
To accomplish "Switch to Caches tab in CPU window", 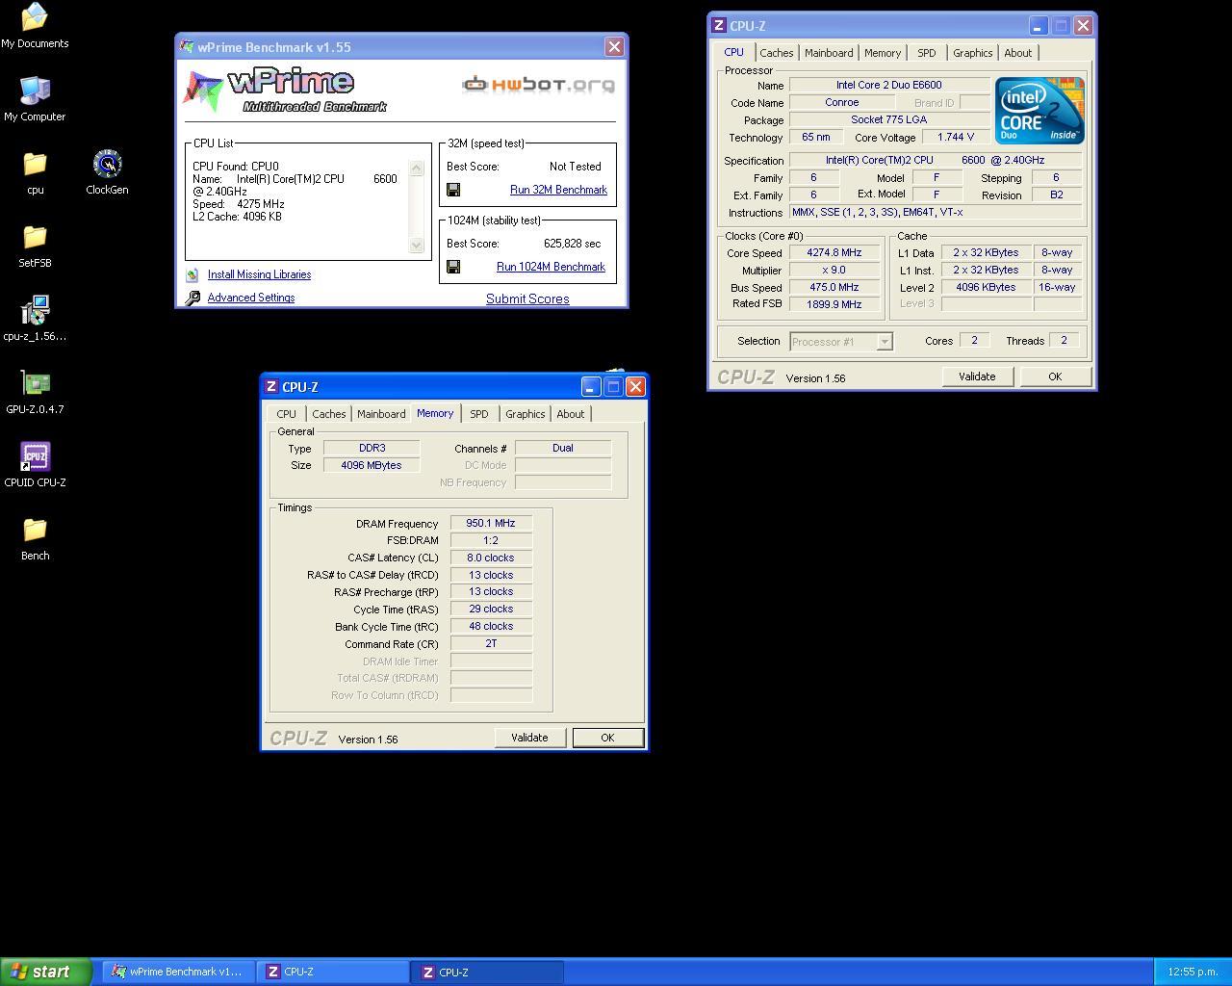I will point(776,53).
